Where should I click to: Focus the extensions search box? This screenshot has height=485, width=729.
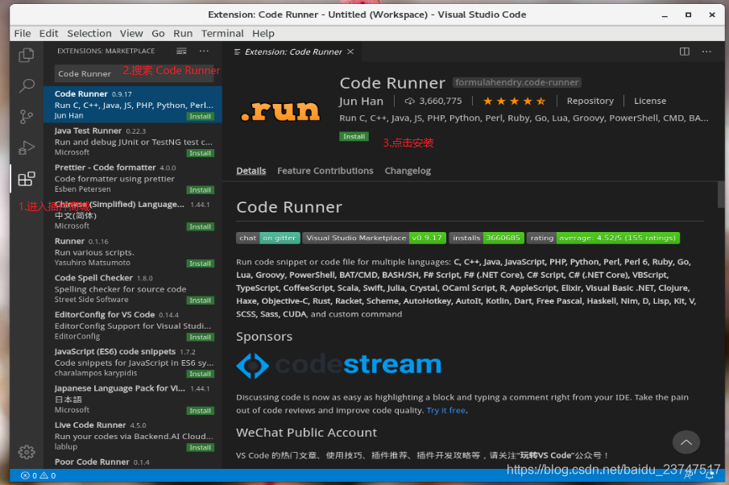(x=134, y=73)
